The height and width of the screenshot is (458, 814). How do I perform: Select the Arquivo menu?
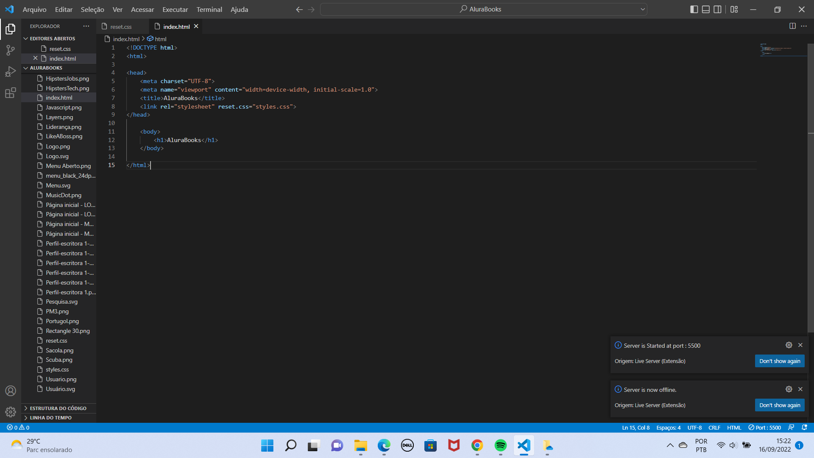34,9
